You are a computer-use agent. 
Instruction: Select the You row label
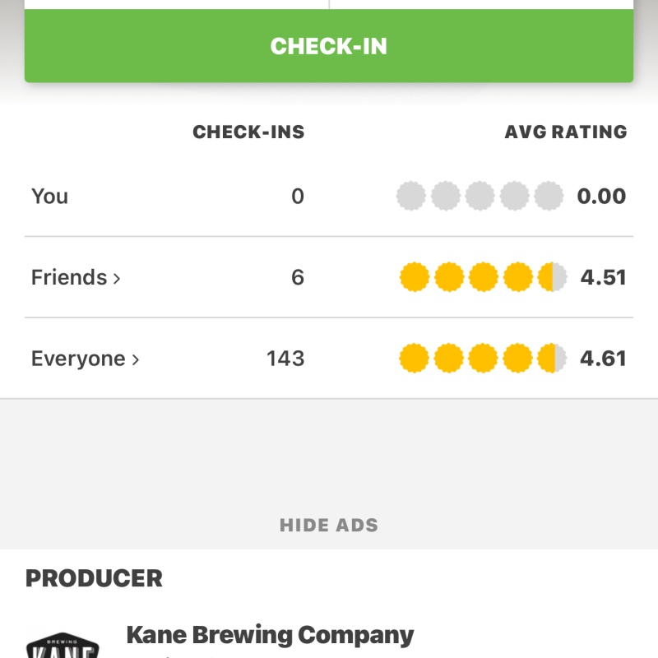point(49,197)
